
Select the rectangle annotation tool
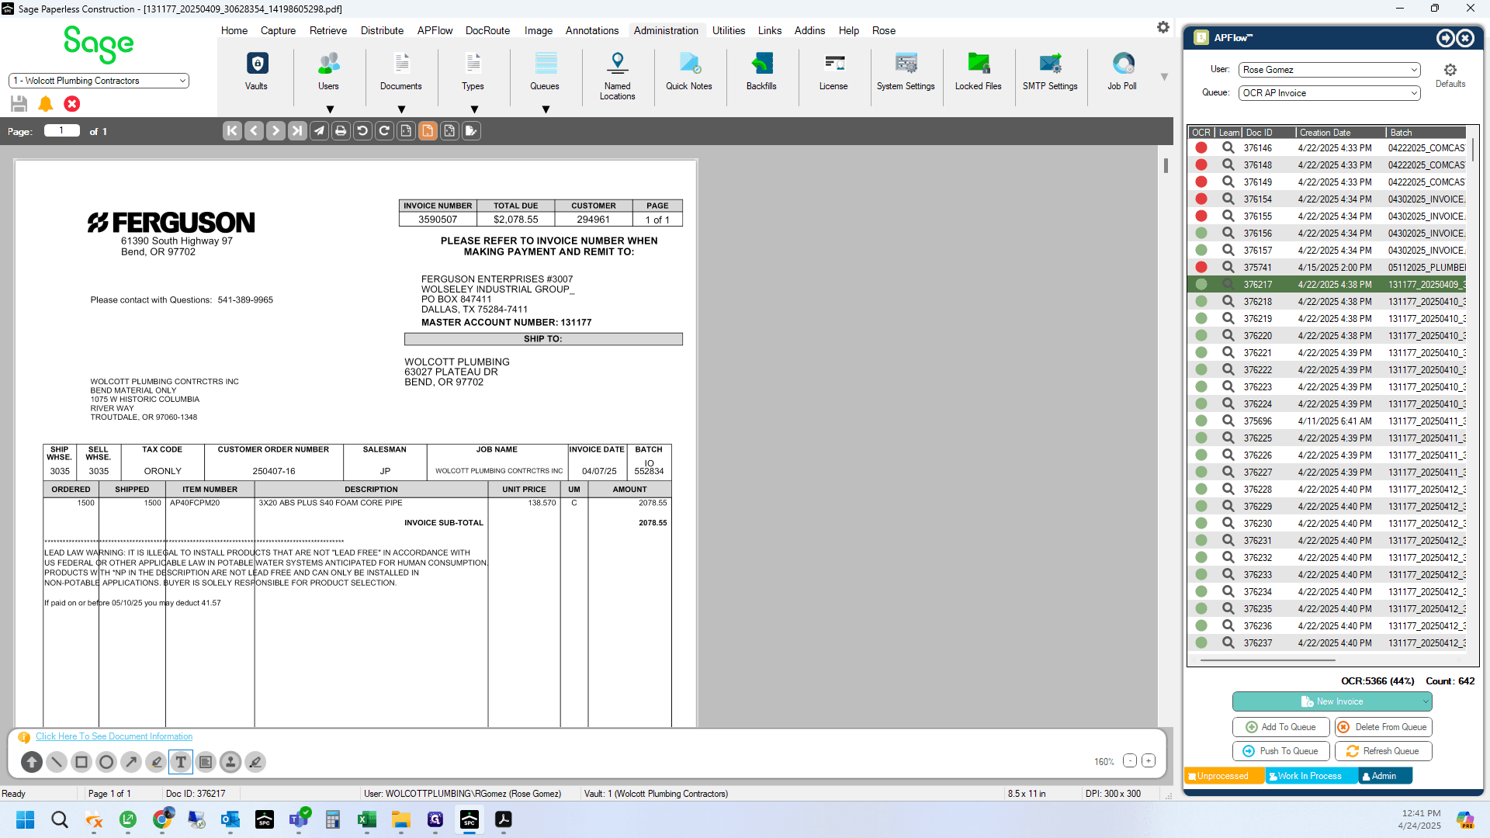pos(81,762)
